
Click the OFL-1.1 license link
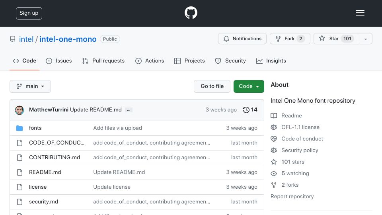tap(300, 127)
